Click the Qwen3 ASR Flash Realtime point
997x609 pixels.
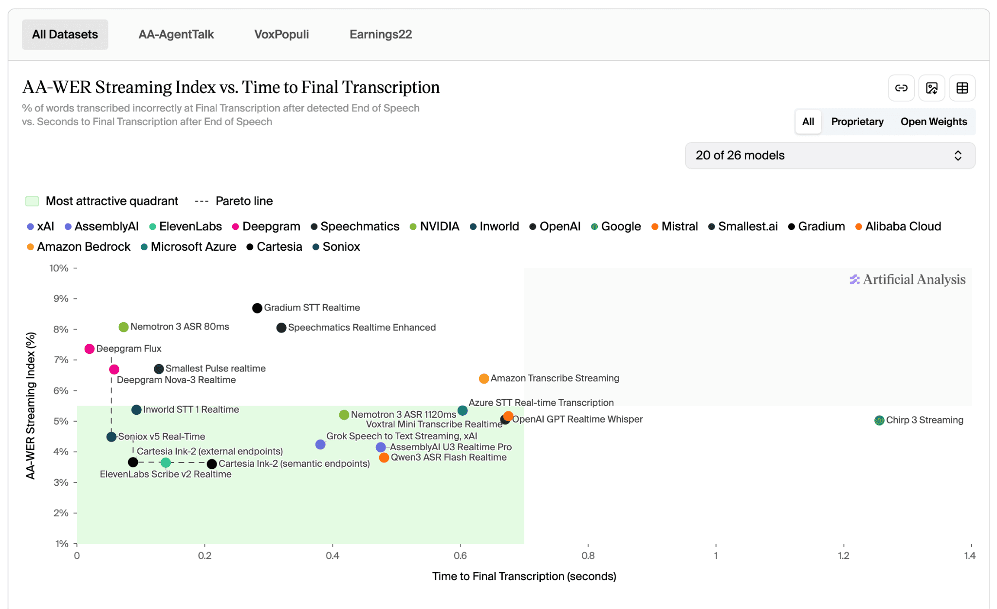coord(384,458)
